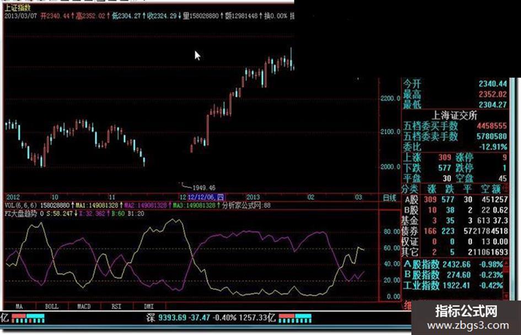This screenshot has width=521, height=335.
Task: Click the 委比 value -12.91%
Action: coord(493,147)
